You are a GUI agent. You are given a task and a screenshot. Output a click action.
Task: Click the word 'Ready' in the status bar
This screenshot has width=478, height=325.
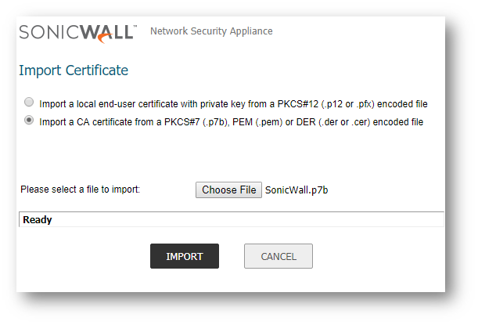point(38,220)
